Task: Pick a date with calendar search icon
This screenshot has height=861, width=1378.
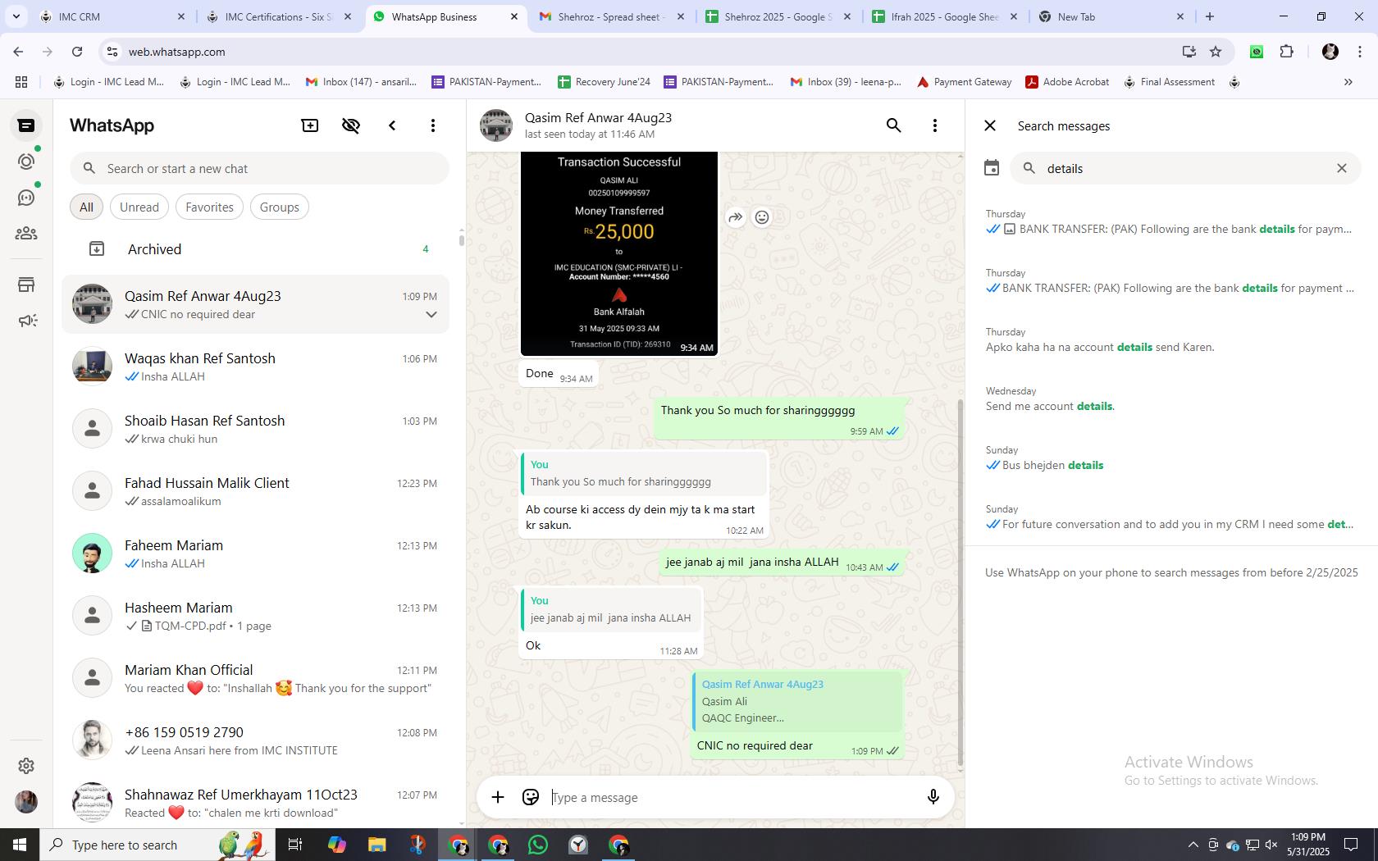Action: pyautogui.click(x=992, y=168)
